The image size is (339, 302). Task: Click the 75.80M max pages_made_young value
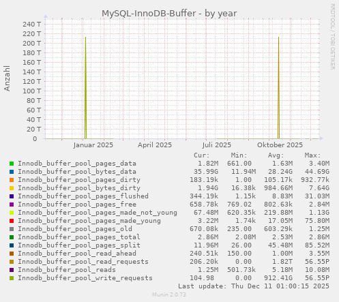[x=317, y=221]
